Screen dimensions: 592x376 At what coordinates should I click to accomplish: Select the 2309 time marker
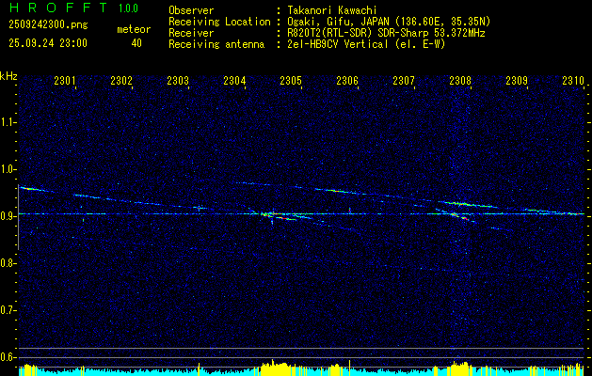coord(517,81)
